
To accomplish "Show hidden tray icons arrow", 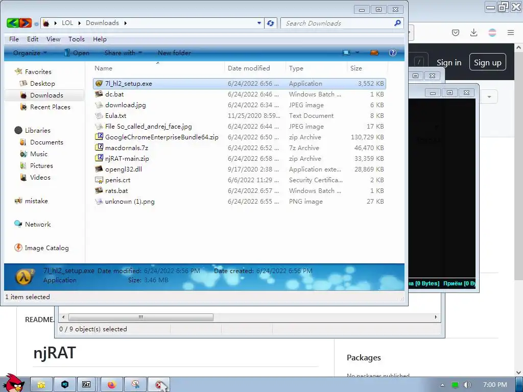I will click(443, 385).
